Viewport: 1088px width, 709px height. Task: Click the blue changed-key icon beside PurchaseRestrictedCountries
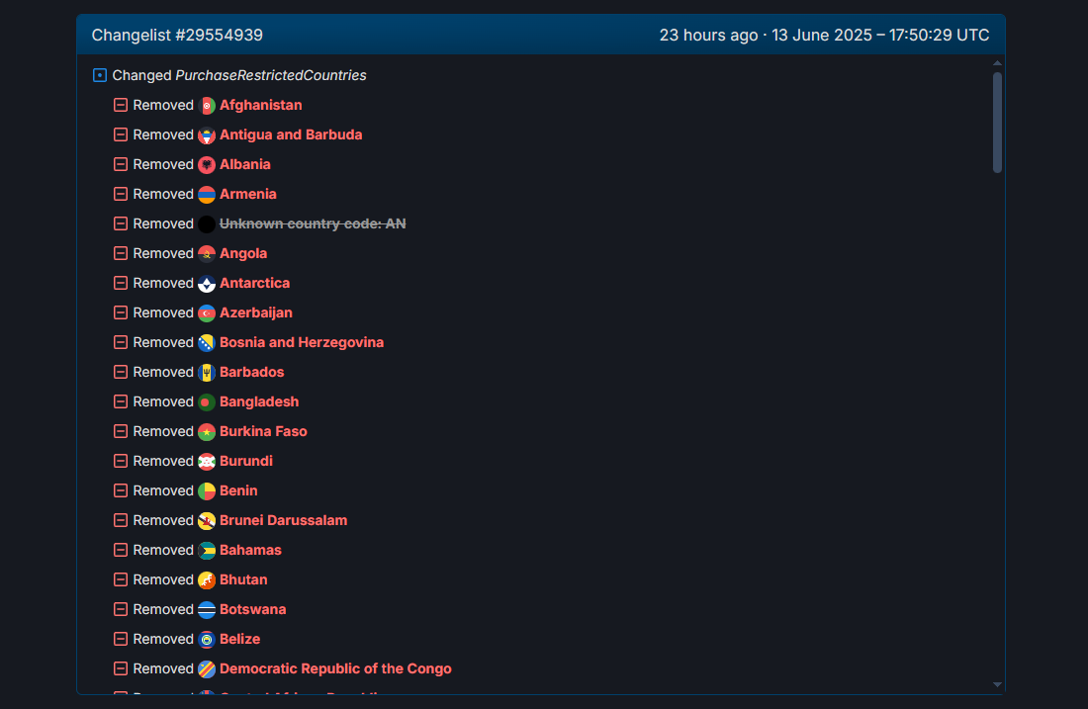click(100, 75)
